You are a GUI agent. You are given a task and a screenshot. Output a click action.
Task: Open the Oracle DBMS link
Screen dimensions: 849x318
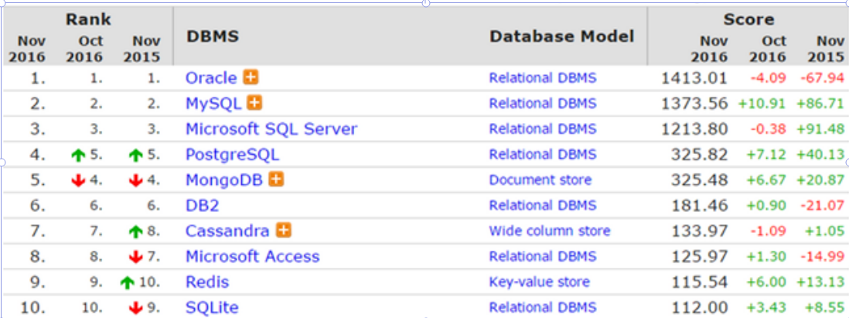(x=211, y=78)
